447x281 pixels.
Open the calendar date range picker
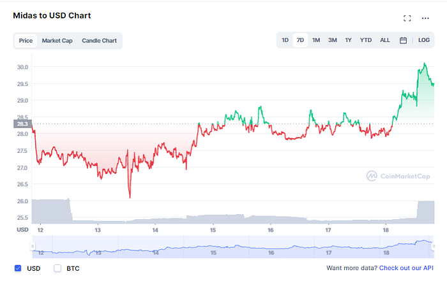click(403, 40)
